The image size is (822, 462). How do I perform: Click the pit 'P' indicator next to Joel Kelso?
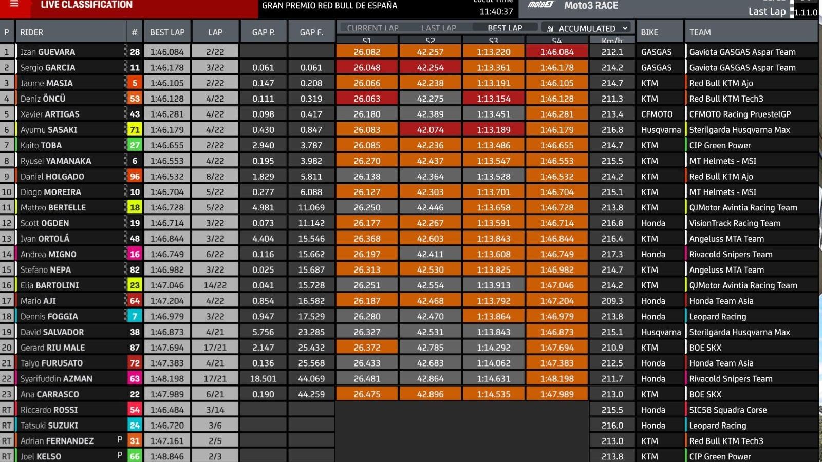pos(119,456)
